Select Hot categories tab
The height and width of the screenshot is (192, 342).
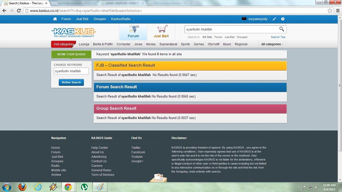pyautogui.click(x=64, y=44)
